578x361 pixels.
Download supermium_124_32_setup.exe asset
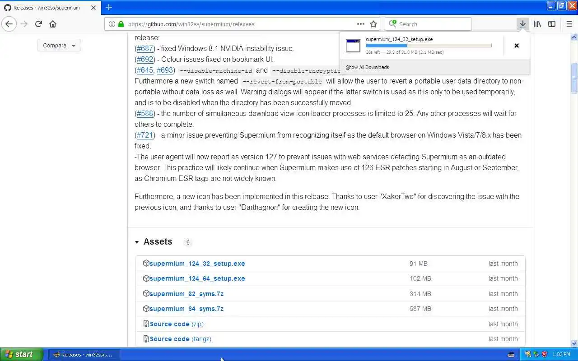pos(197,264)
